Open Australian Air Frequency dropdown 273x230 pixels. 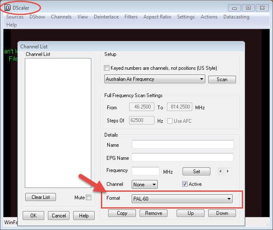point(155,79)
